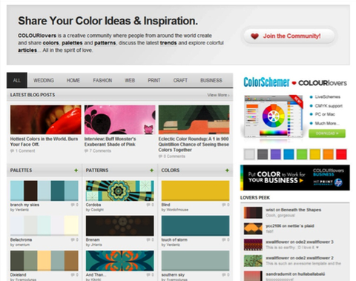
Task: Click the ColorSchemer logo
Action: point(266,82)
